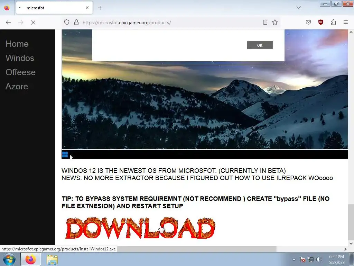Viewport: 354px width, 266px height.
Task: Open the Pocket save icon
Action: [x=308, y=22]
